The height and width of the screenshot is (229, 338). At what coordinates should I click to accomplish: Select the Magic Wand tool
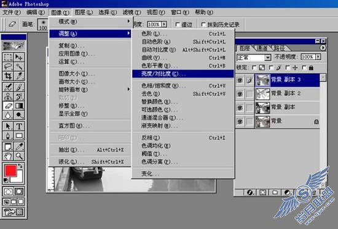(19, 66)
